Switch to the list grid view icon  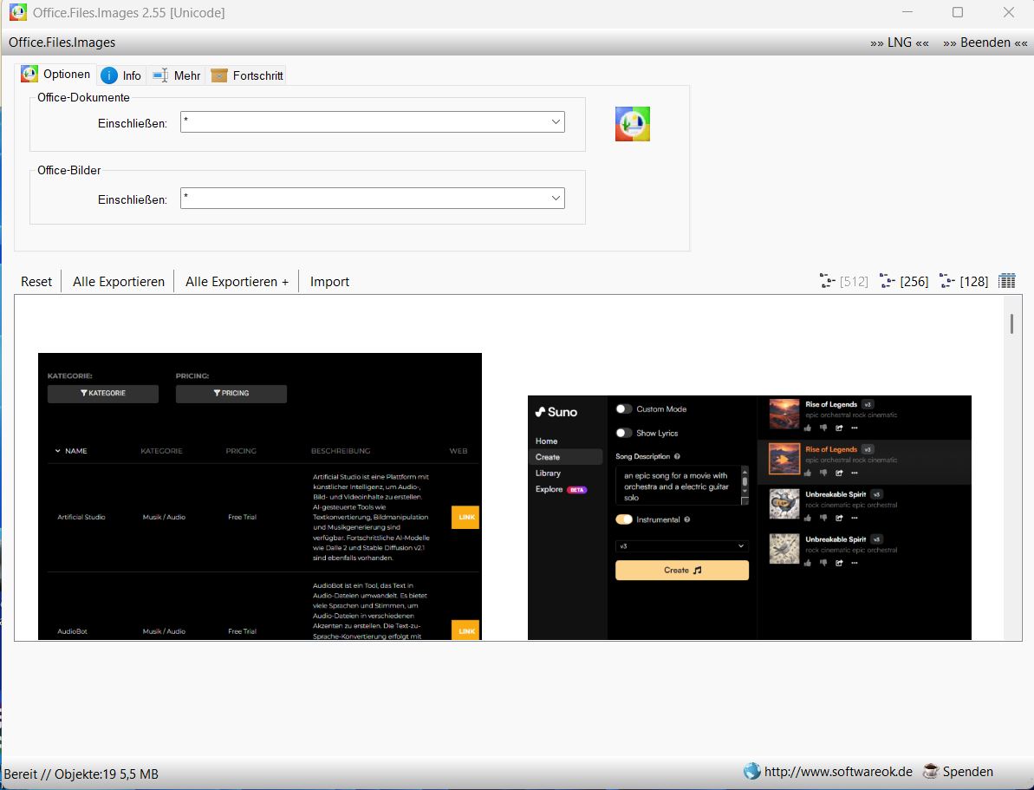click(1007, 281)
